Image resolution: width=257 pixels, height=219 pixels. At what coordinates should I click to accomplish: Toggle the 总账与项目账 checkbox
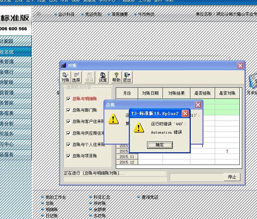click(x=68, y=156)
